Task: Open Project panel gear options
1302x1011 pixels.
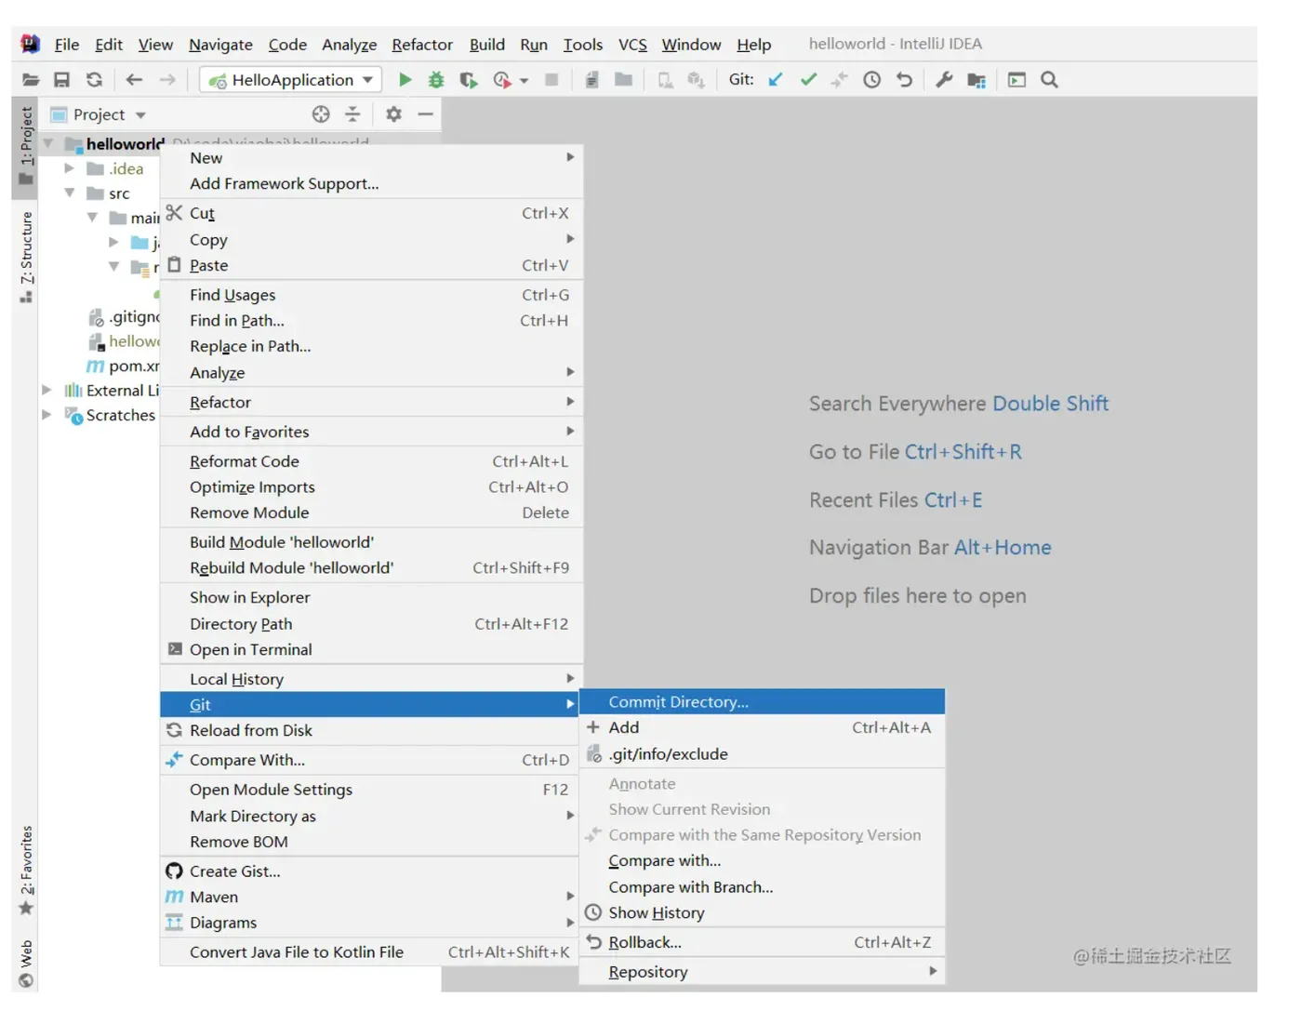Action: pos(393,114)
